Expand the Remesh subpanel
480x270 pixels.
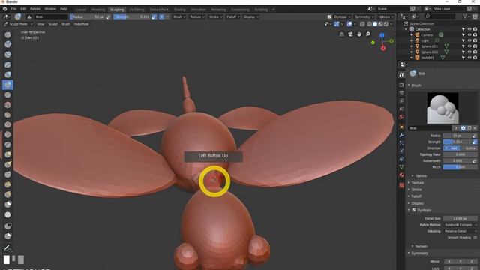click(x=421, y=246)
